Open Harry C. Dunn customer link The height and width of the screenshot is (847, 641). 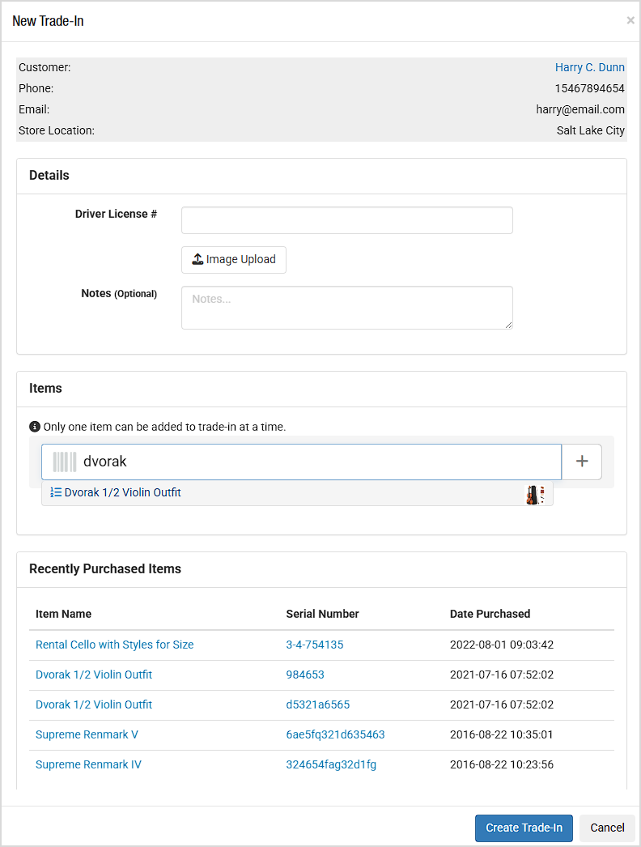pos(589,67)
